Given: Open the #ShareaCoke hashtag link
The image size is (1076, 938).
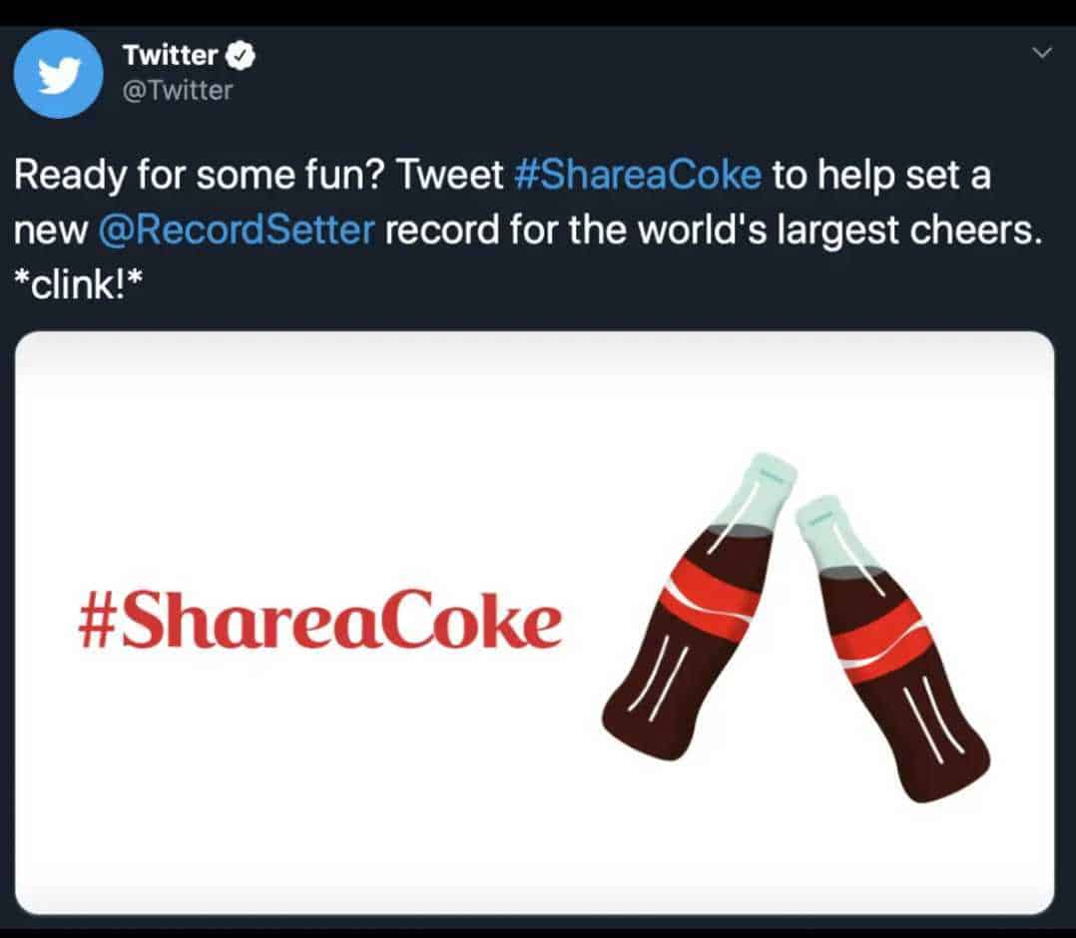Looking at the screenshot, I should coord(637,175).
